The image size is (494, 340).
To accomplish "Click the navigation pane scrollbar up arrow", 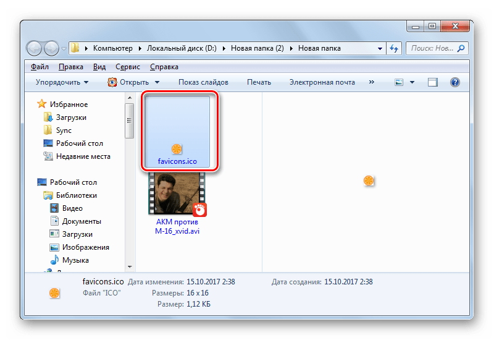I will tap(130, 98).
